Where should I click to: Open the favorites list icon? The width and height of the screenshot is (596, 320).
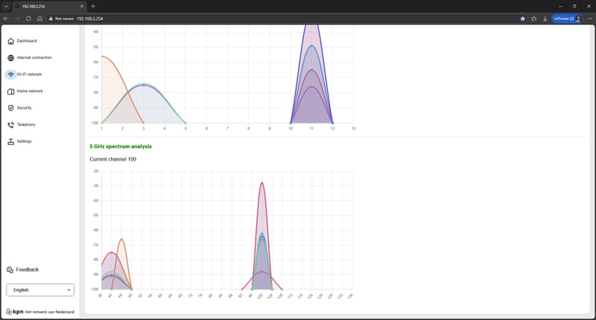click(x=534, y=18)
